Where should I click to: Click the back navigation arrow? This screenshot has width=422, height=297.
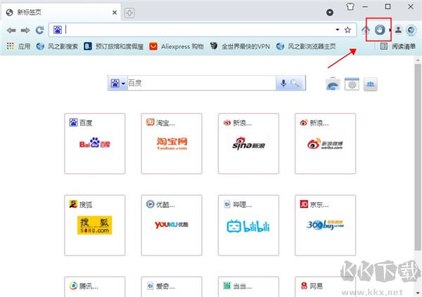point(11,30)
